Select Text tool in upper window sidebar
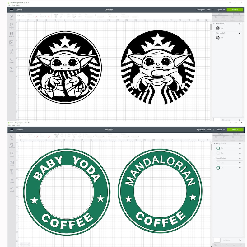Image resolution: width=247 pixels, height=247 pixels. coord(11,52)
